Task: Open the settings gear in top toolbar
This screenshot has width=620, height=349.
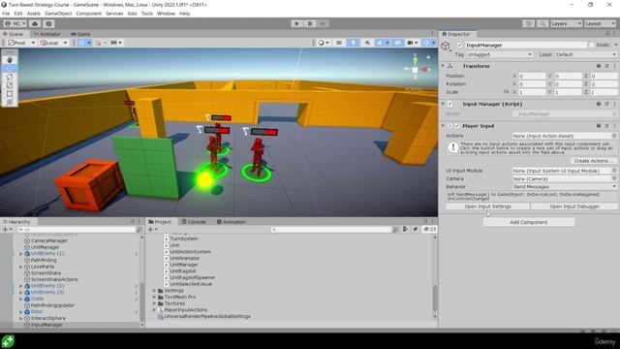Action: coord(48,23)
